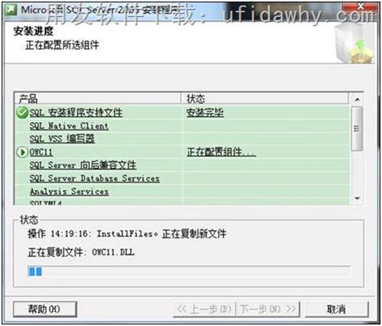Click the 下一步(N) button
Viewport: 382px width, 326px height.
tap(267, 309)
